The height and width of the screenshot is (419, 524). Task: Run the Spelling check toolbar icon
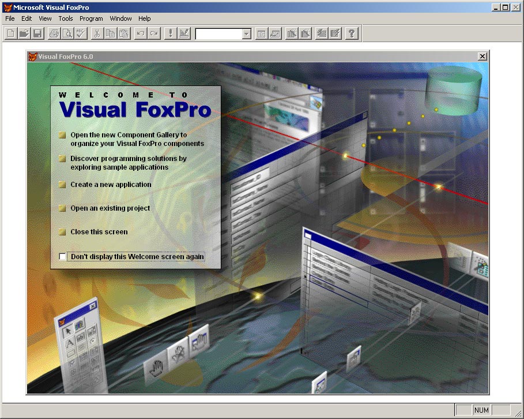[x=81, y=33]
